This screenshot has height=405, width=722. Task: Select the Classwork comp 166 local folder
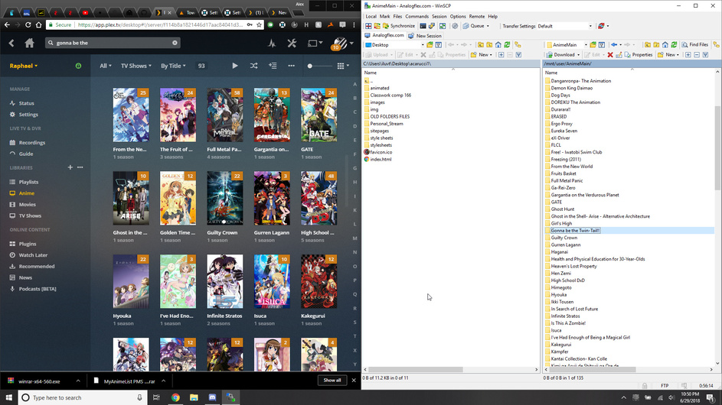[390, 96]
